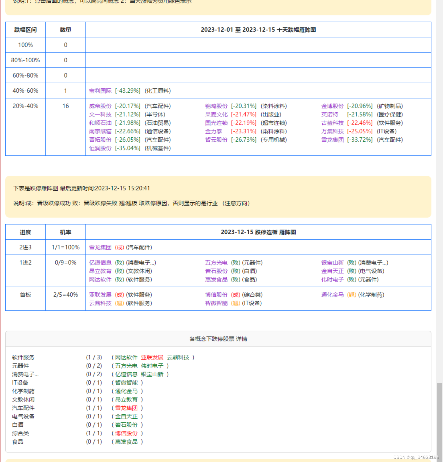This screenshot has height=462, width=443.
Task: Open 伟时电子 in the 1进2 row
Action: [332, 279]
